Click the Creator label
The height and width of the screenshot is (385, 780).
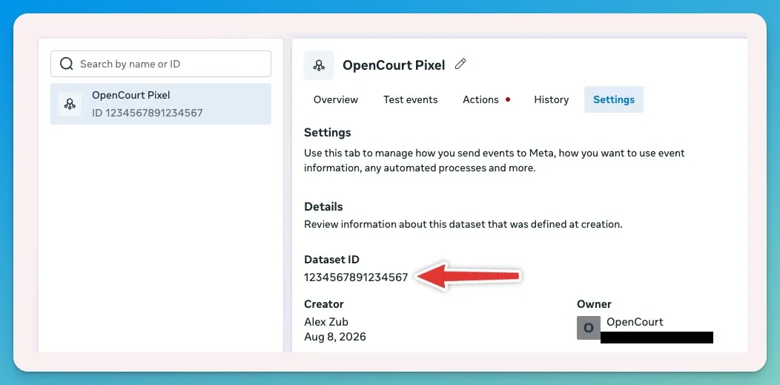[x=324, y=304]
